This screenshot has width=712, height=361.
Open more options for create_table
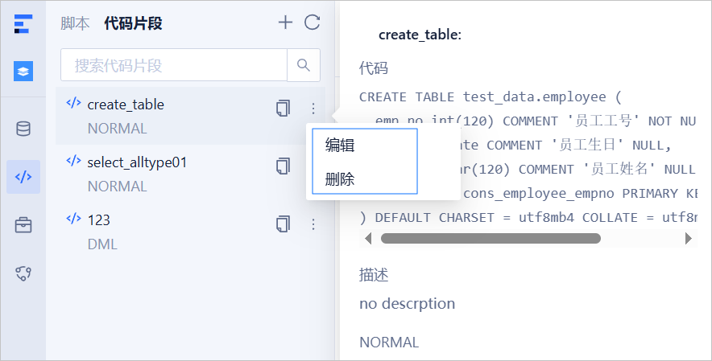click(x=313, y=109)
